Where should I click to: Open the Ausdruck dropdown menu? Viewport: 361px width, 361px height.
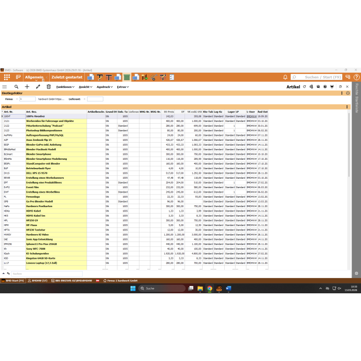(x=105, y=87)
